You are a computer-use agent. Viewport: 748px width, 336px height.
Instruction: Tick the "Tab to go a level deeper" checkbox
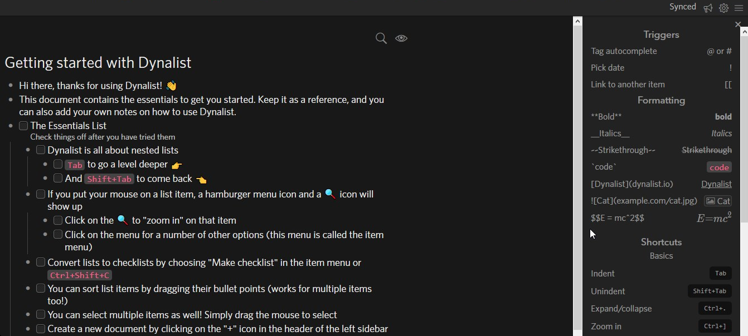[58, 164]
